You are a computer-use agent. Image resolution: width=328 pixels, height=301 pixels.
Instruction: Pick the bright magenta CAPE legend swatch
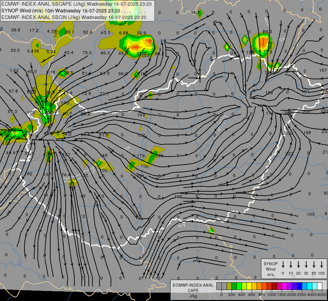pos(284,286)
